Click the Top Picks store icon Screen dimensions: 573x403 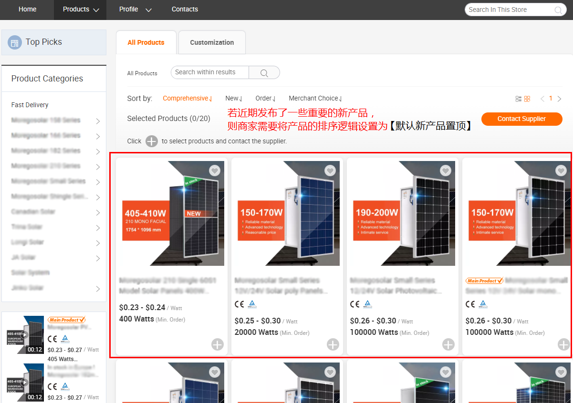(15, 42)
